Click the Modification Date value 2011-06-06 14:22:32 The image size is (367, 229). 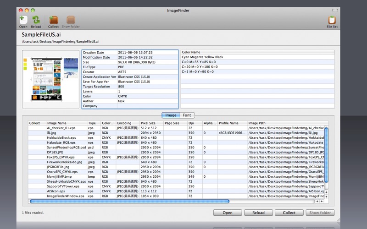[x=135, y=57]
